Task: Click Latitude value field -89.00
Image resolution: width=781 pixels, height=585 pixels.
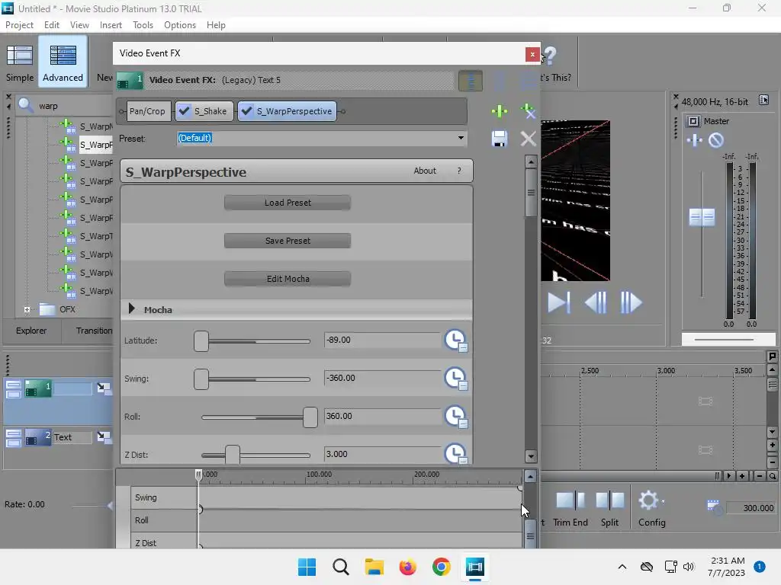Action: click(382, 340)
